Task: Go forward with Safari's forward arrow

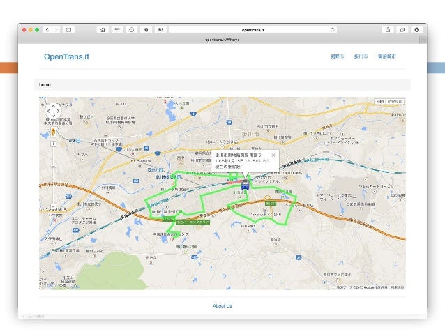Action: [x=56, y=30]
